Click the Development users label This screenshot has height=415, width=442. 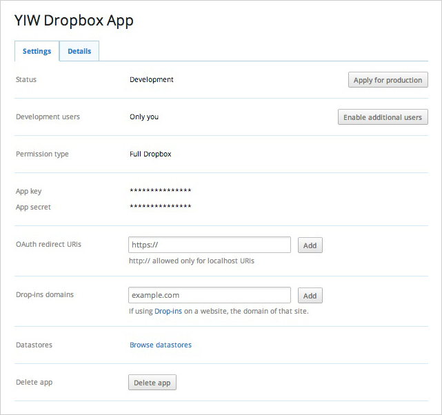coord(48,117)
